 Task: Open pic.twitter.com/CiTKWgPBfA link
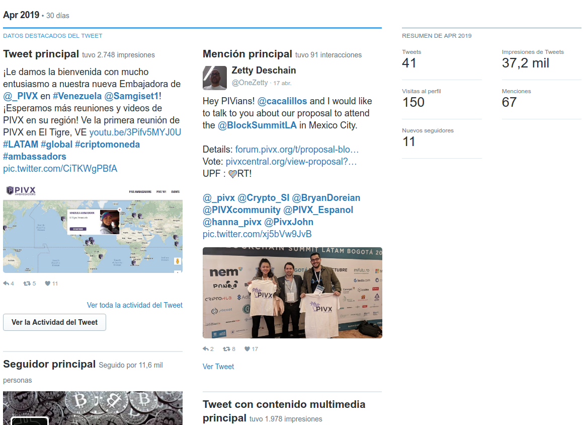(60, 169)
